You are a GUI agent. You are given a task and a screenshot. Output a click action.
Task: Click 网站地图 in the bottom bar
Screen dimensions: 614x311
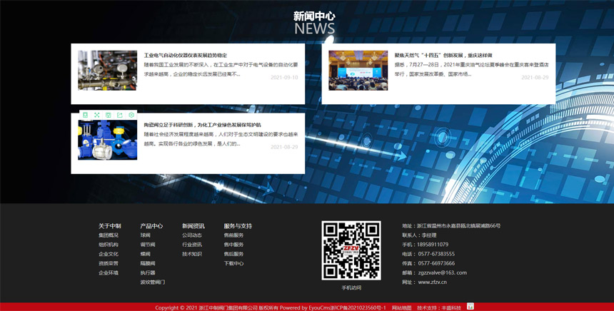tap(402, 307)
